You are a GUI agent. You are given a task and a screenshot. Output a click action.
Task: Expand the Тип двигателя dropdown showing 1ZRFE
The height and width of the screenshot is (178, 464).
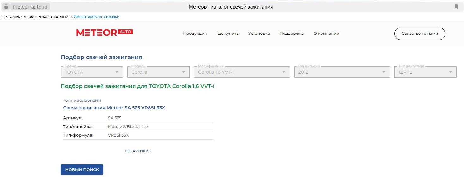(425, 72)
